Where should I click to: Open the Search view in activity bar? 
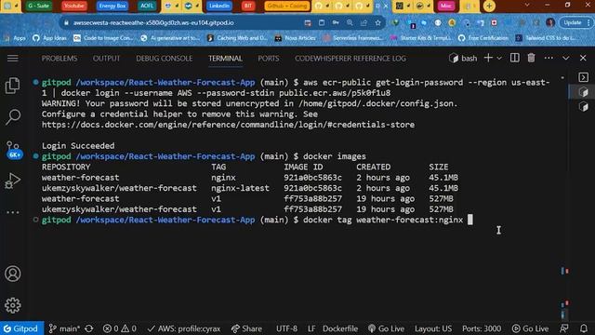pyautogui.click(x=12, y=116)
